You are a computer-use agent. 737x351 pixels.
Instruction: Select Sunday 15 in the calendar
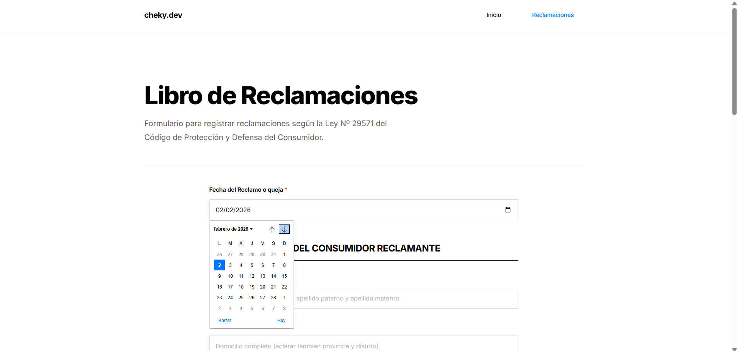coord(284,276)
